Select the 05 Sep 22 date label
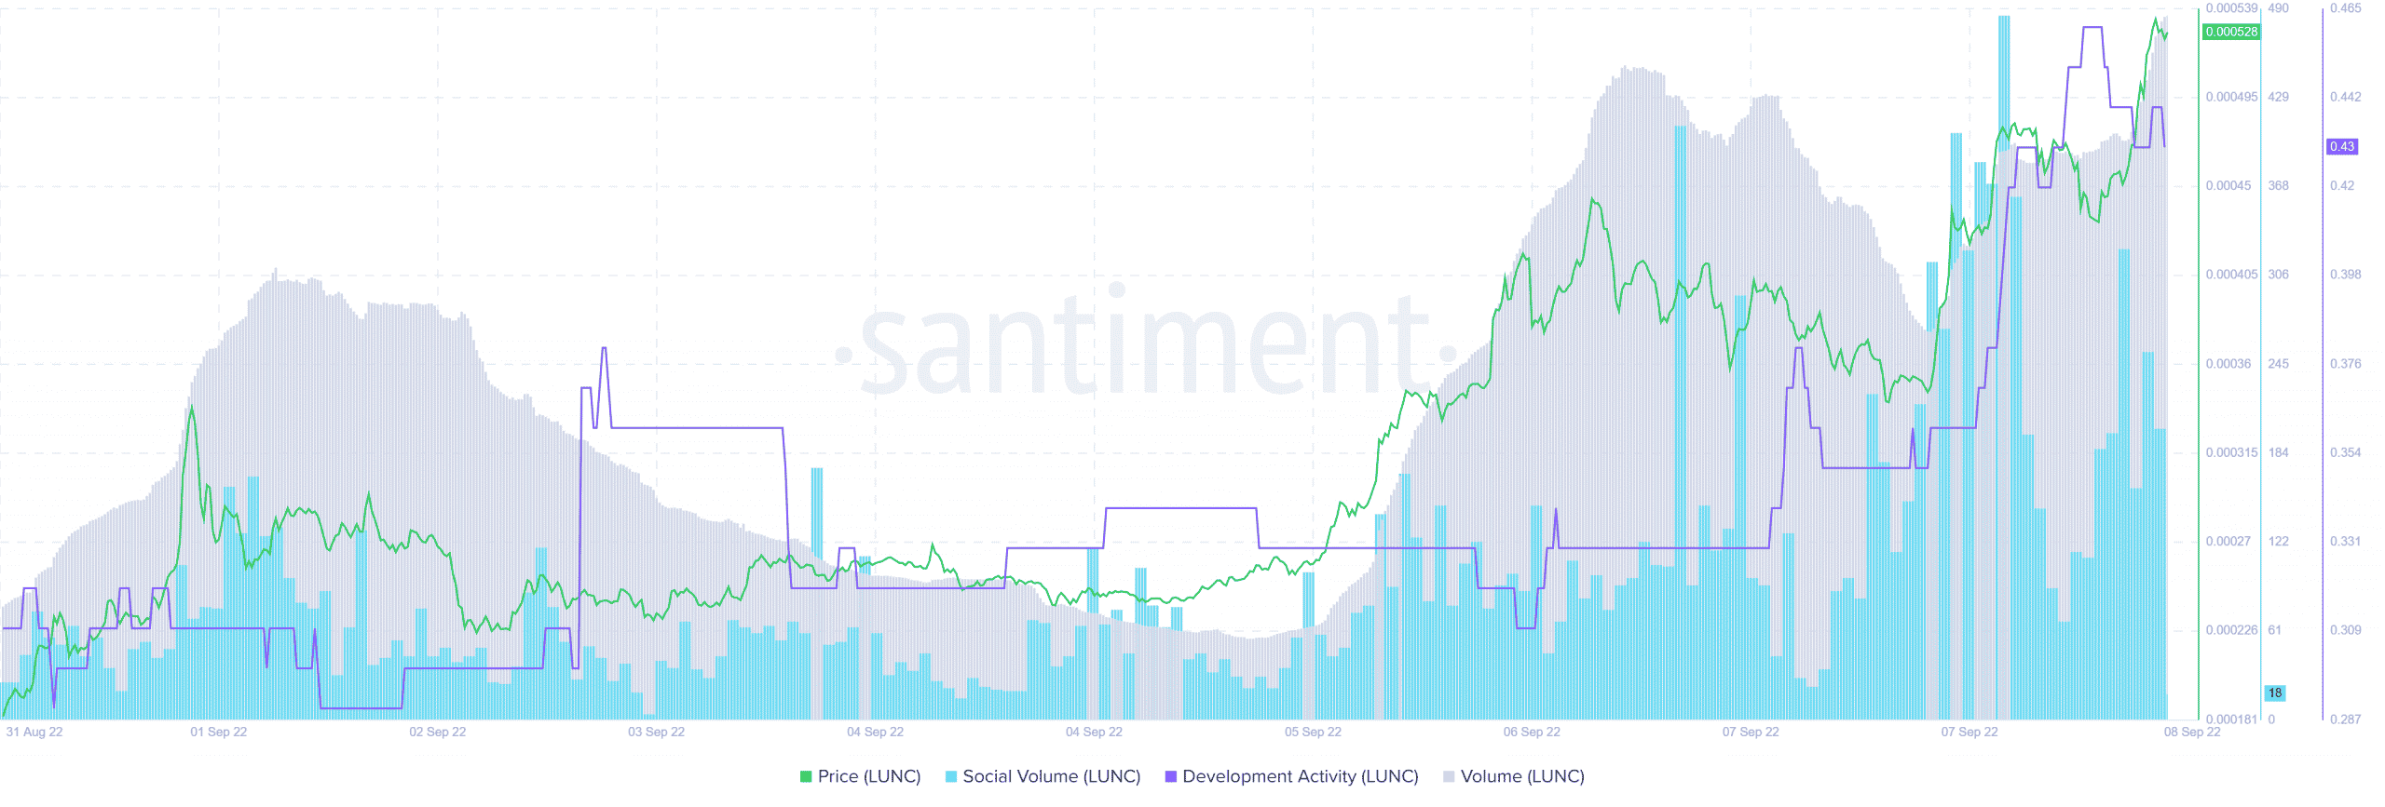 (1313, 732)
